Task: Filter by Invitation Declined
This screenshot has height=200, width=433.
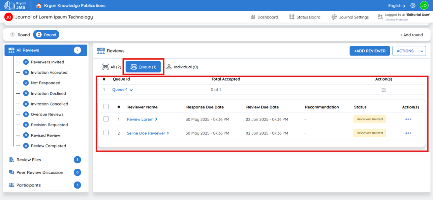Action: (49, 94)
